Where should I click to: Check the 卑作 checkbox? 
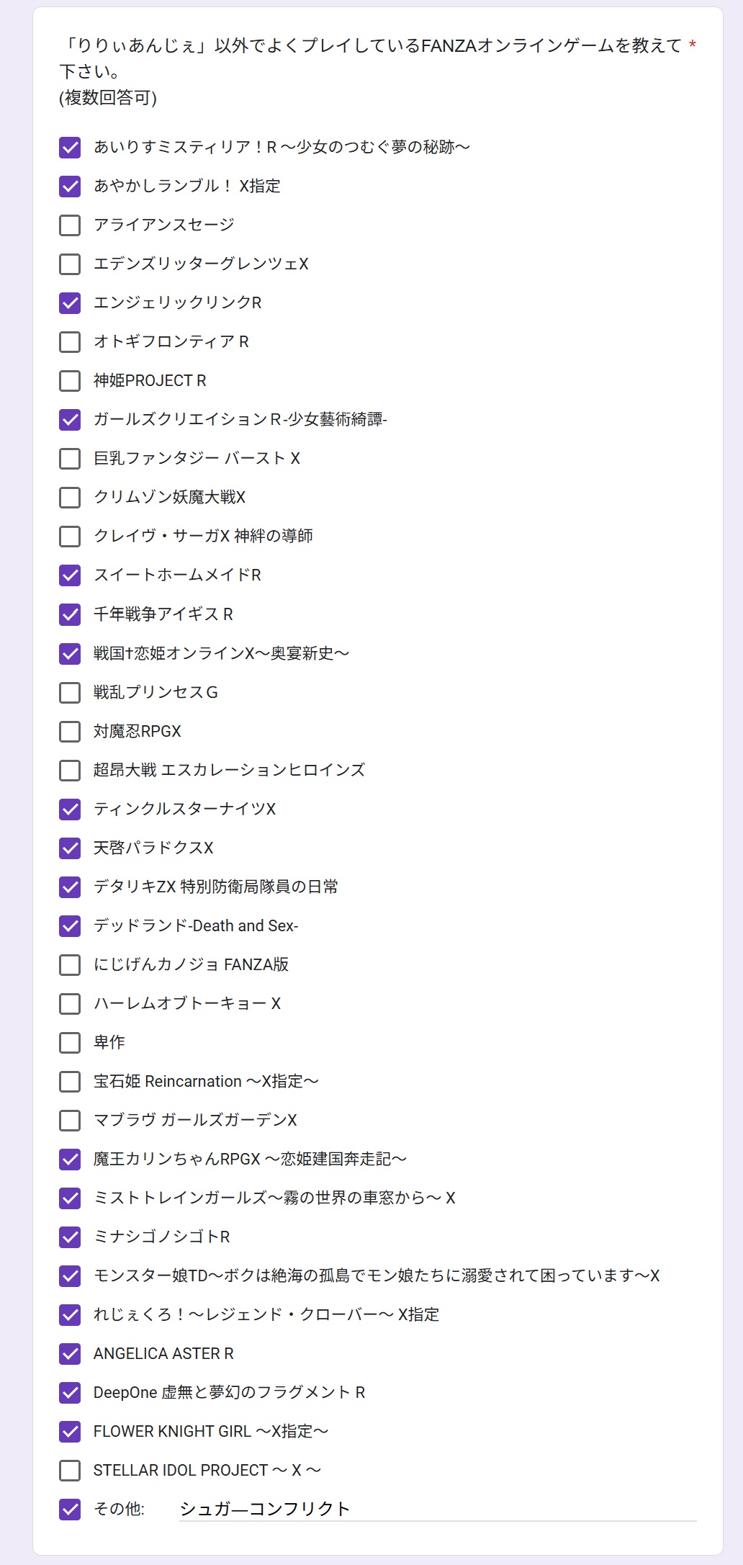pos(70,1042)
